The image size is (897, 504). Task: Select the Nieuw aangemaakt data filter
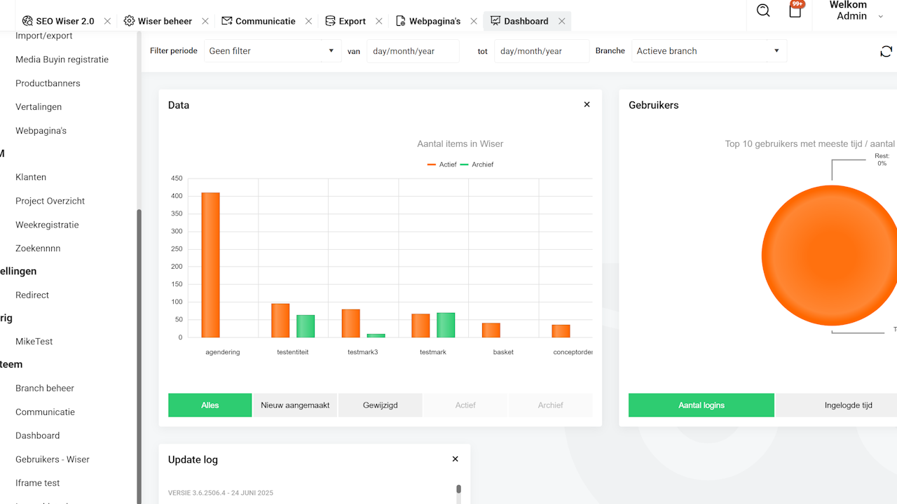295,405
